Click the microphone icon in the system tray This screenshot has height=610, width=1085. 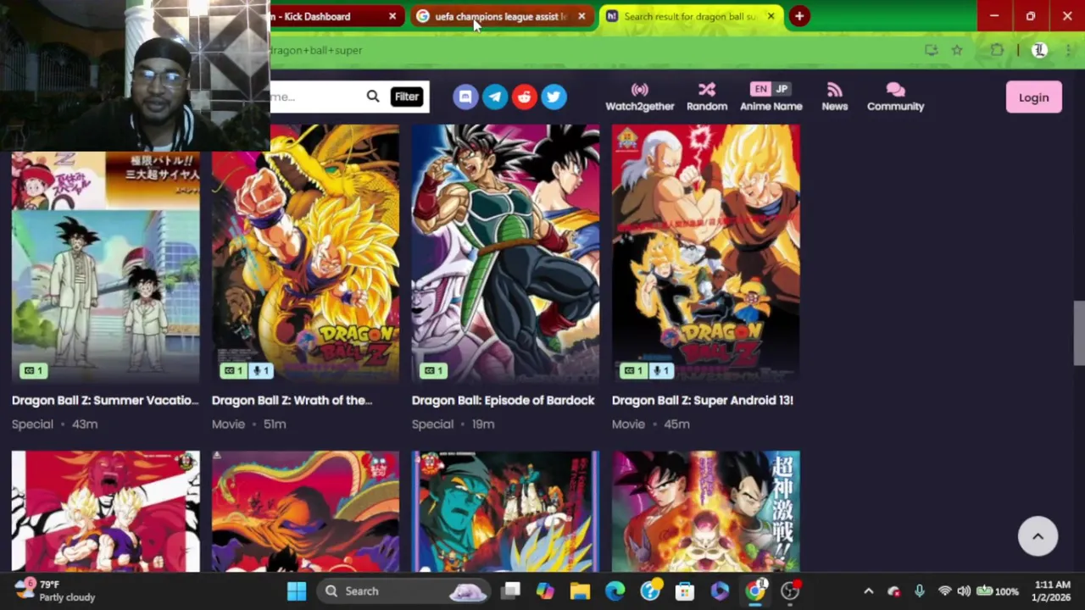pyautogui.click(x=919, y=591)
